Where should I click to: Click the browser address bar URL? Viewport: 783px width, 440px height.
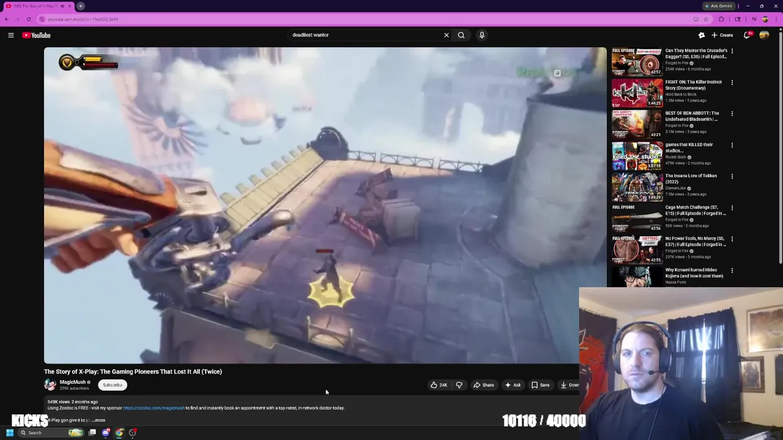click(83, 19)
